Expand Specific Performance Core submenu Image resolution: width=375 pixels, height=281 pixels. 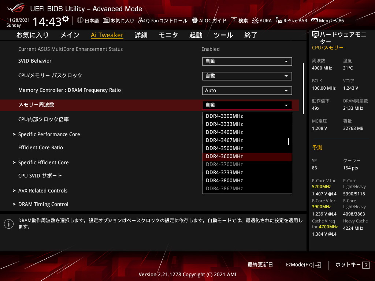[x=49, y=134]
